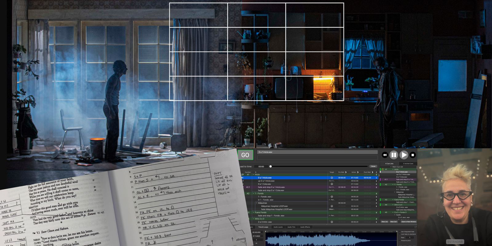Click Open in New Window button
The image size is (492, 246).
click(x=409, y=222)
